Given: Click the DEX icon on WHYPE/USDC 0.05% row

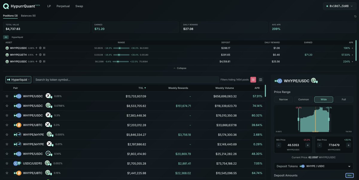Looking at the screenshot, I should [48, 96].
